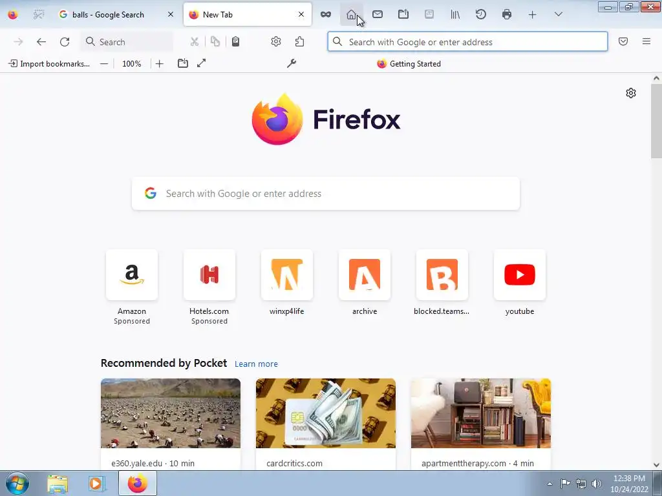Open developer tools wrench icon

point(292,64)
